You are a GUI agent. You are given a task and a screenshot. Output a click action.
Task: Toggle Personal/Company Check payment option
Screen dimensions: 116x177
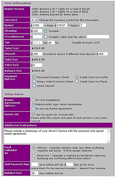[x=34, y=77]
